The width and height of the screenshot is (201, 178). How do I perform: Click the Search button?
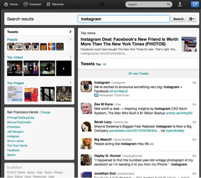click(179, 19)
